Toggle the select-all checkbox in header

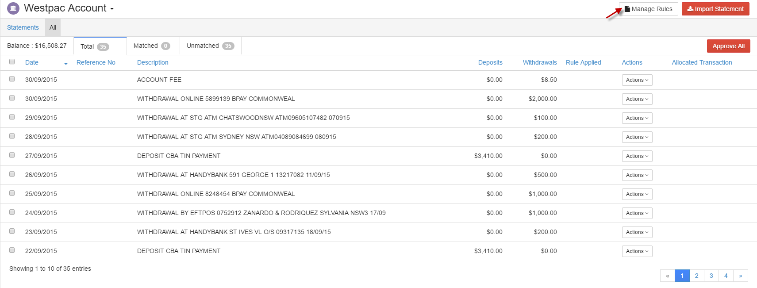12,62
